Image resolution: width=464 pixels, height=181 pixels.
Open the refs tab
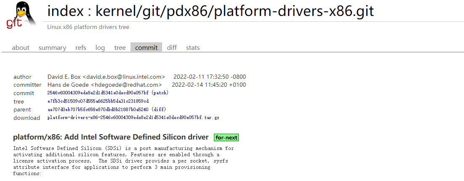click(81, 48)
